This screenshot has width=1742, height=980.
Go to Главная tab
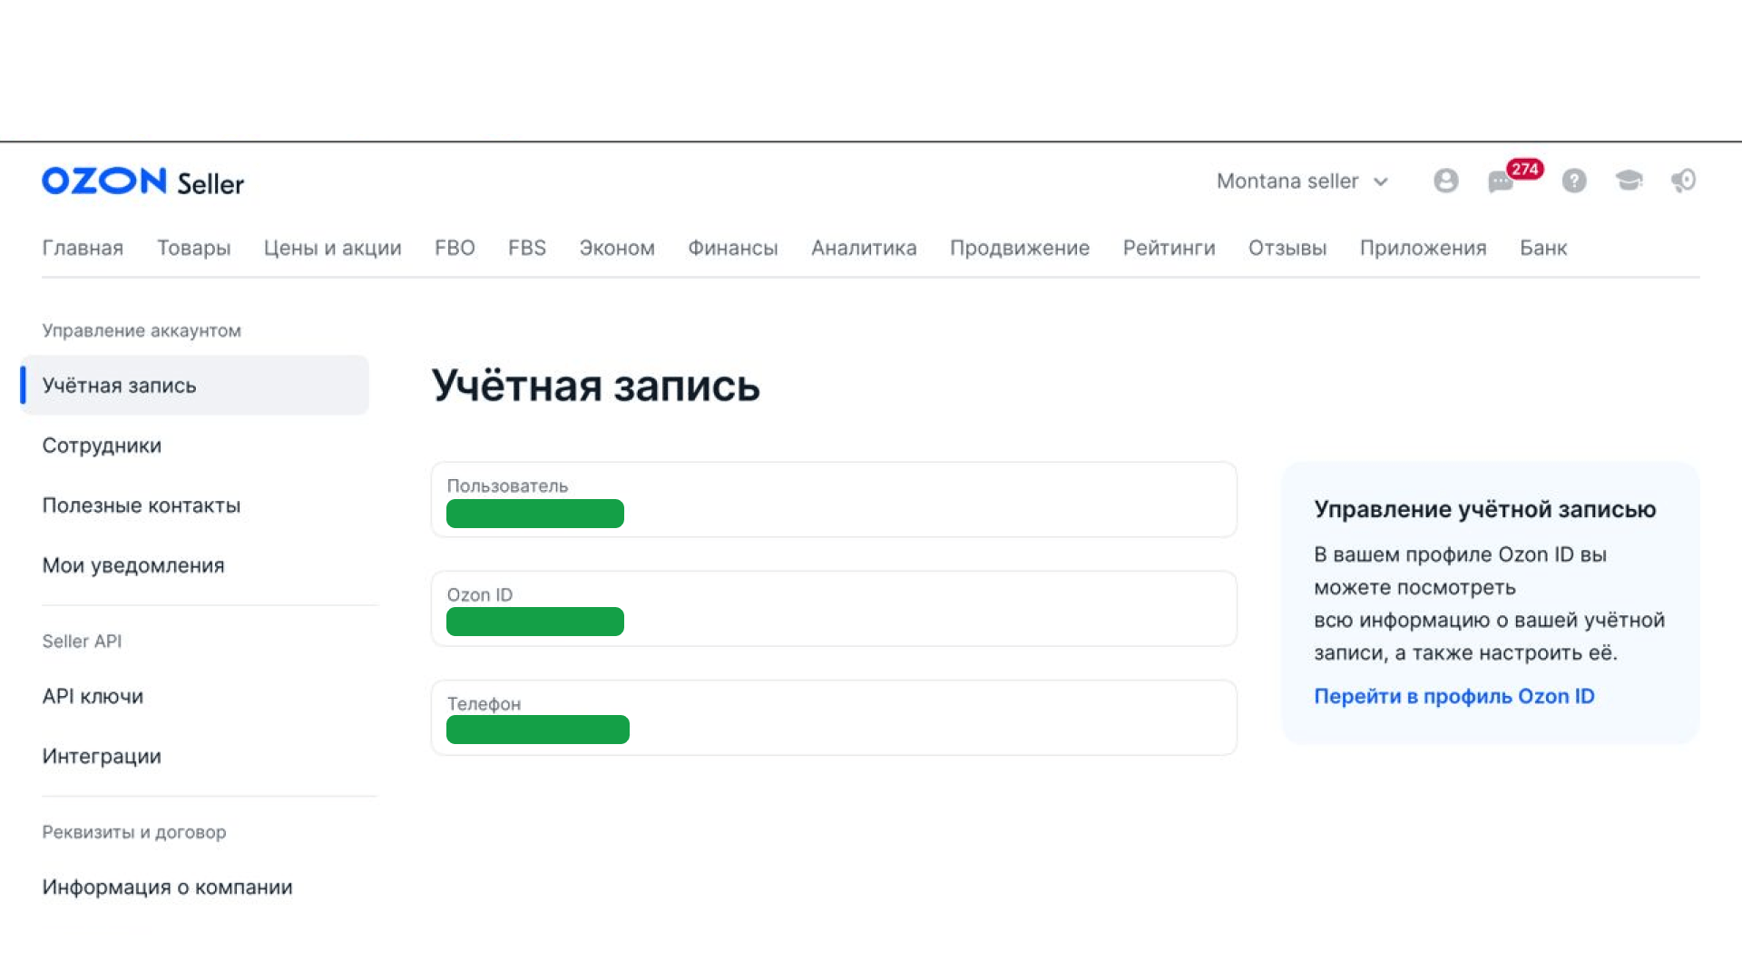[x=83, y=248]
